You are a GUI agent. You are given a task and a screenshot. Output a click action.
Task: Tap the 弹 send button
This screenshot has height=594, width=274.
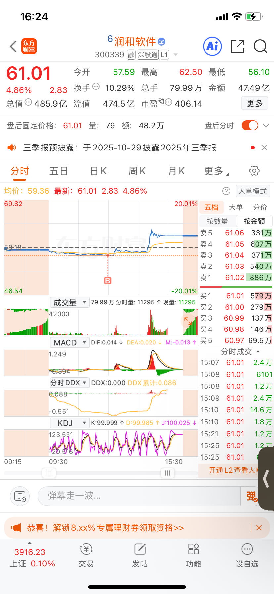(x=251, y=496)
